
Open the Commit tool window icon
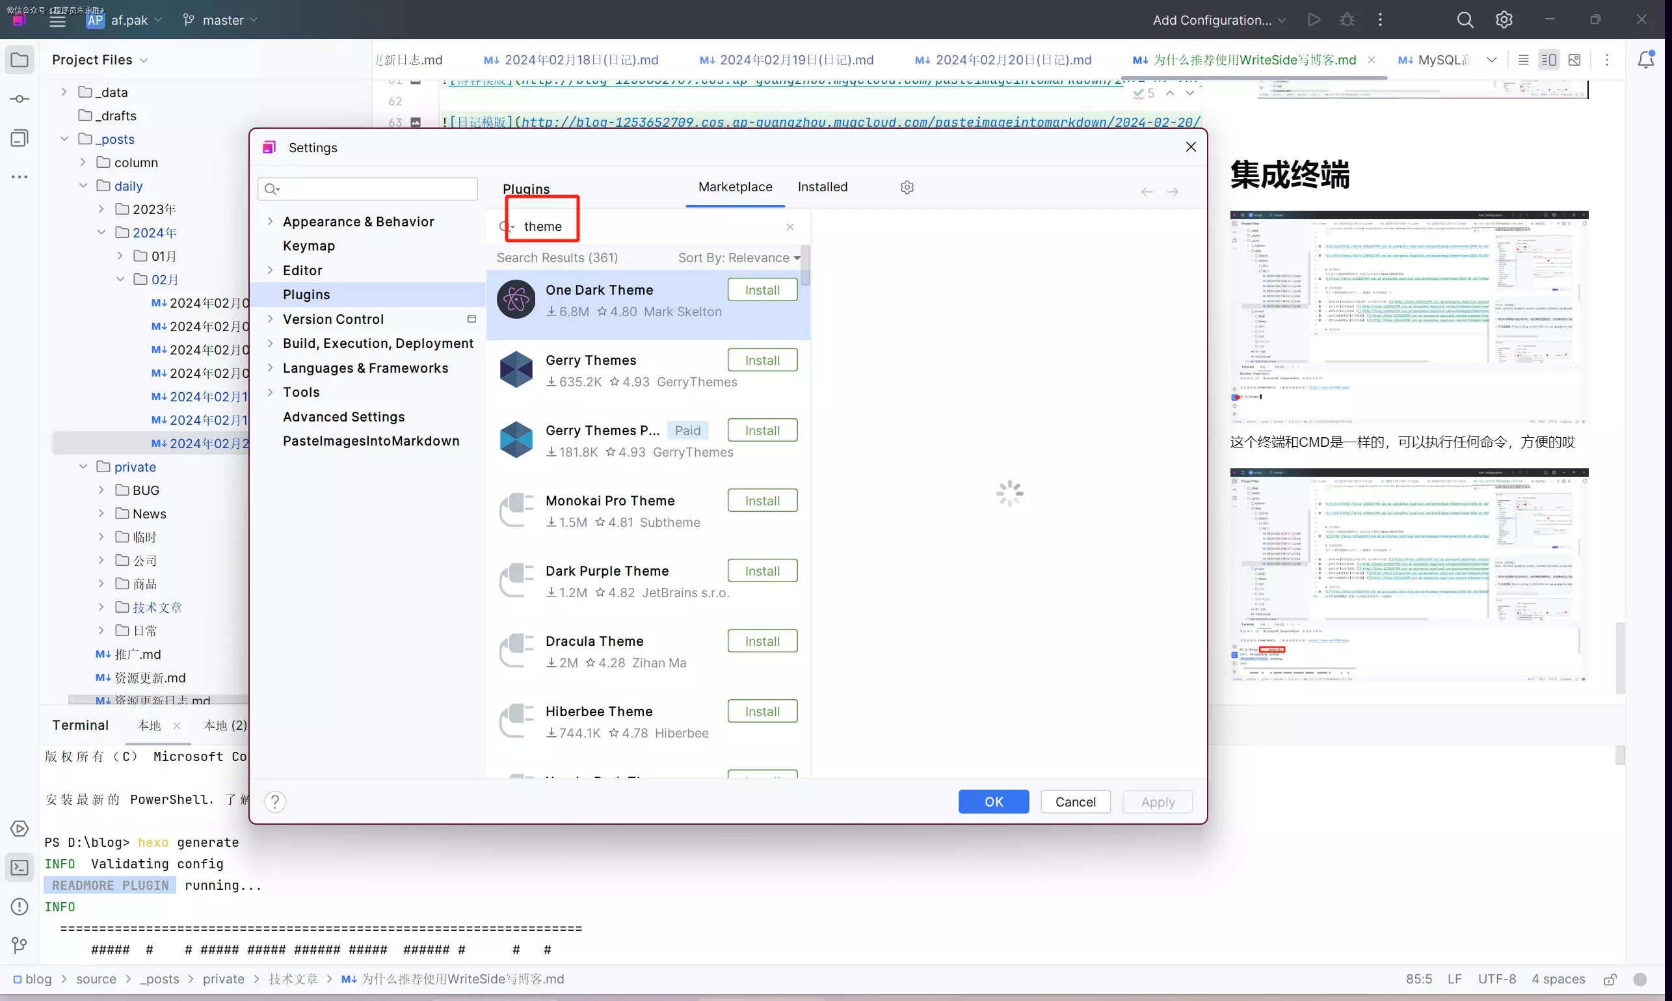pyautogui.click(x=20, y=99)
